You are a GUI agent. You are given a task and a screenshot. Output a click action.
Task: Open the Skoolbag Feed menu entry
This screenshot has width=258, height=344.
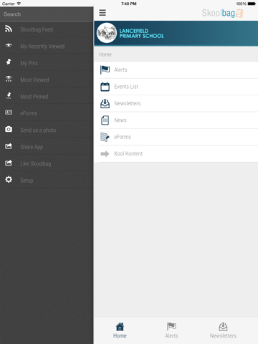coord(47,29)
